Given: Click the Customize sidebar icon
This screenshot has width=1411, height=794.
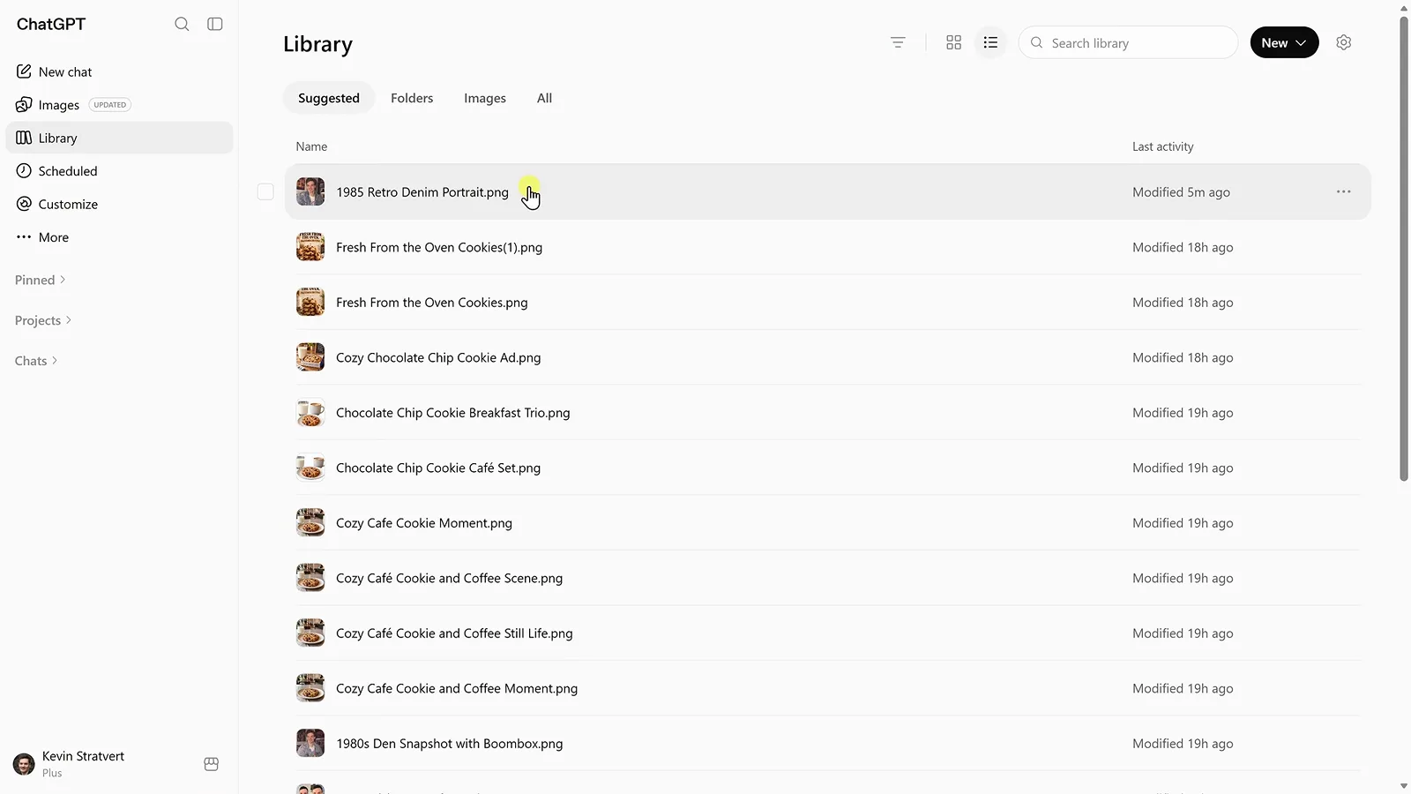Looking at the screenshot, I should pyautogui.click(x=24, y=204).
